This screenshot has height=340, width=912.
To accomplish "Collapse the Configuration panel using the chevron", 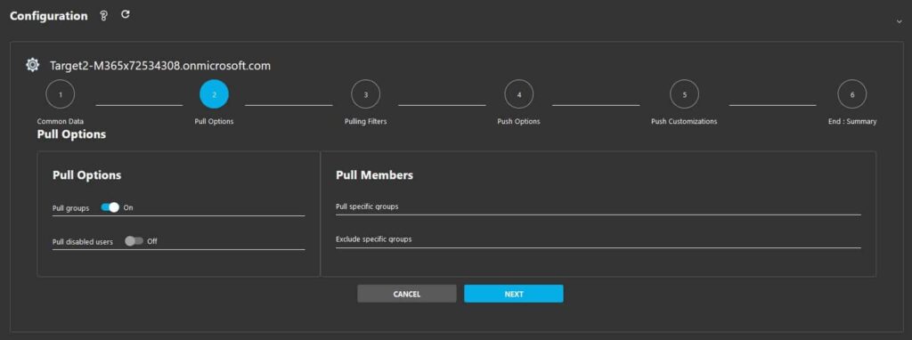I will 900,21.
